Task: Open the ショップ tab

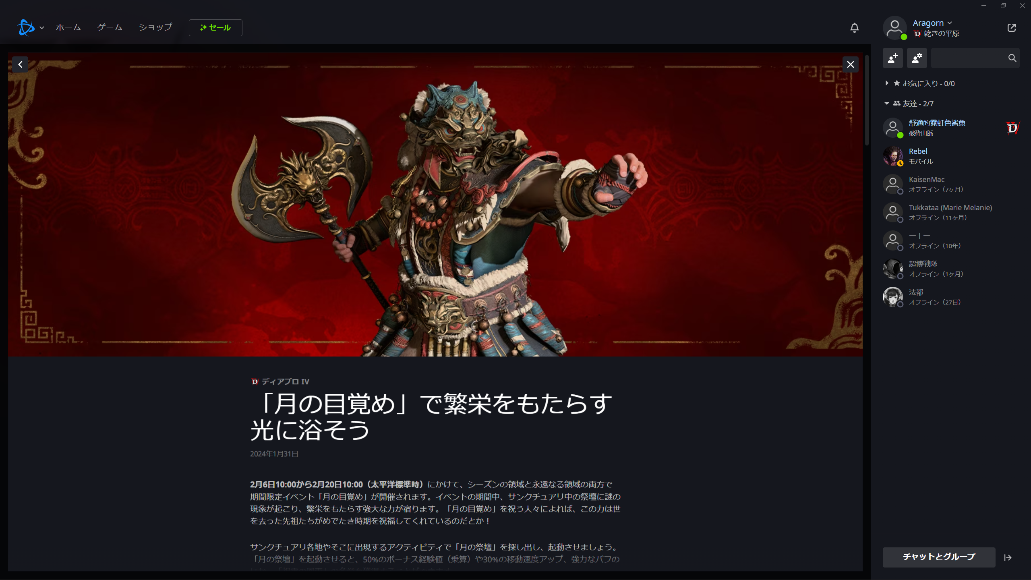Action: pos(155,27)
